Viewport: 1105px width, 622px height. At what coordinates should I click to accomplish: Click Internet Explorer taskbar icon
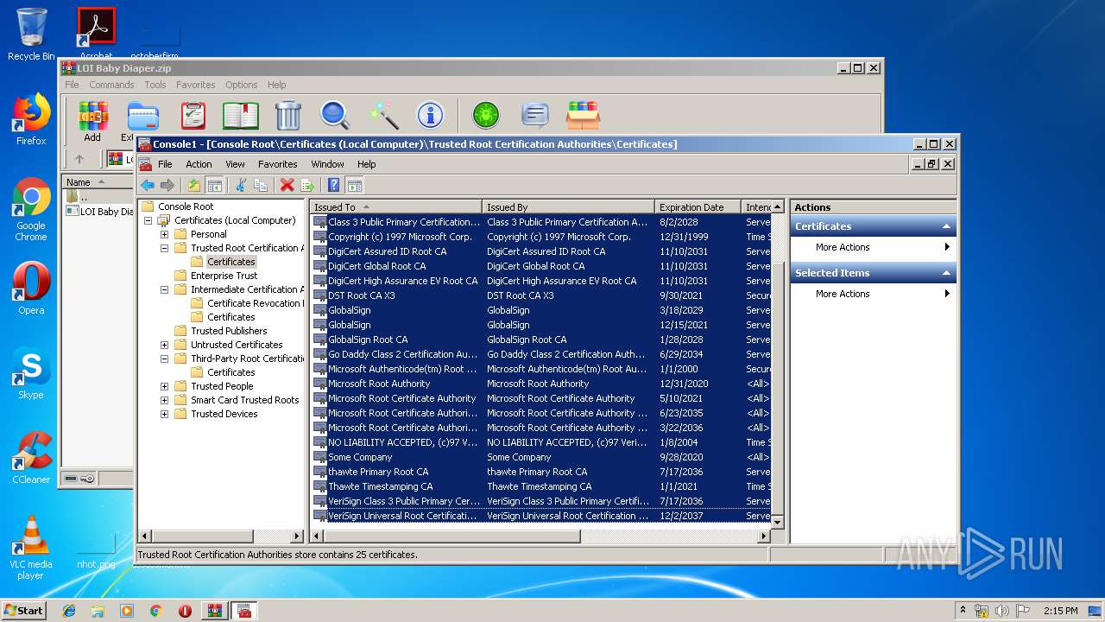click(x=69, y=611)
